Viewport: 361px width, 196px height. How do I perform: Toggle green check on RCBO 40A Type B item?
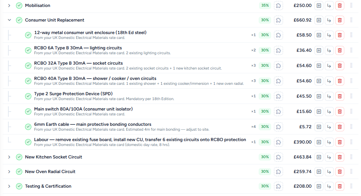[28, 81]
